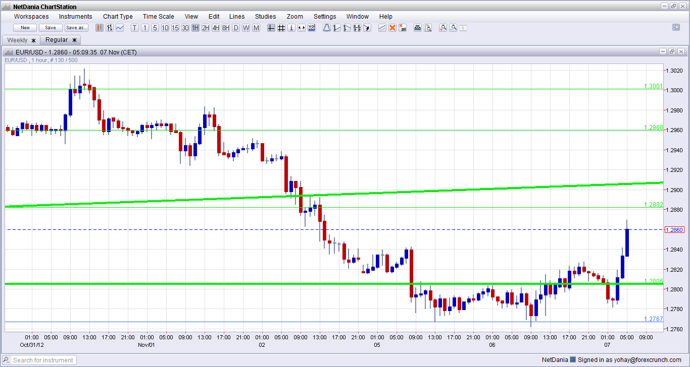Screen dimensions: 690x367
Task: Expand the Studies menu
Action: point(265,17)
